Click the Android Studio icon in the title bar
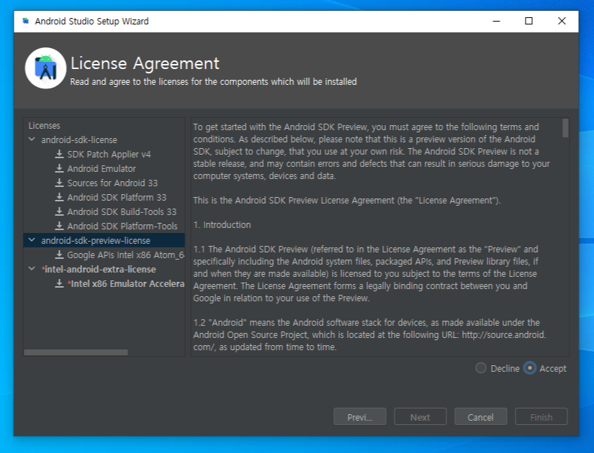This screenshot has height=453, width=594. 25,21
